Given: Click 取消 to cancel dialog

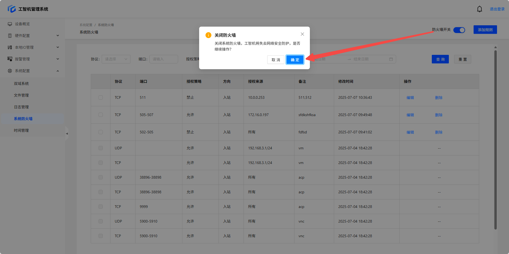Looking at the screenshot, I should click(276, 60).
